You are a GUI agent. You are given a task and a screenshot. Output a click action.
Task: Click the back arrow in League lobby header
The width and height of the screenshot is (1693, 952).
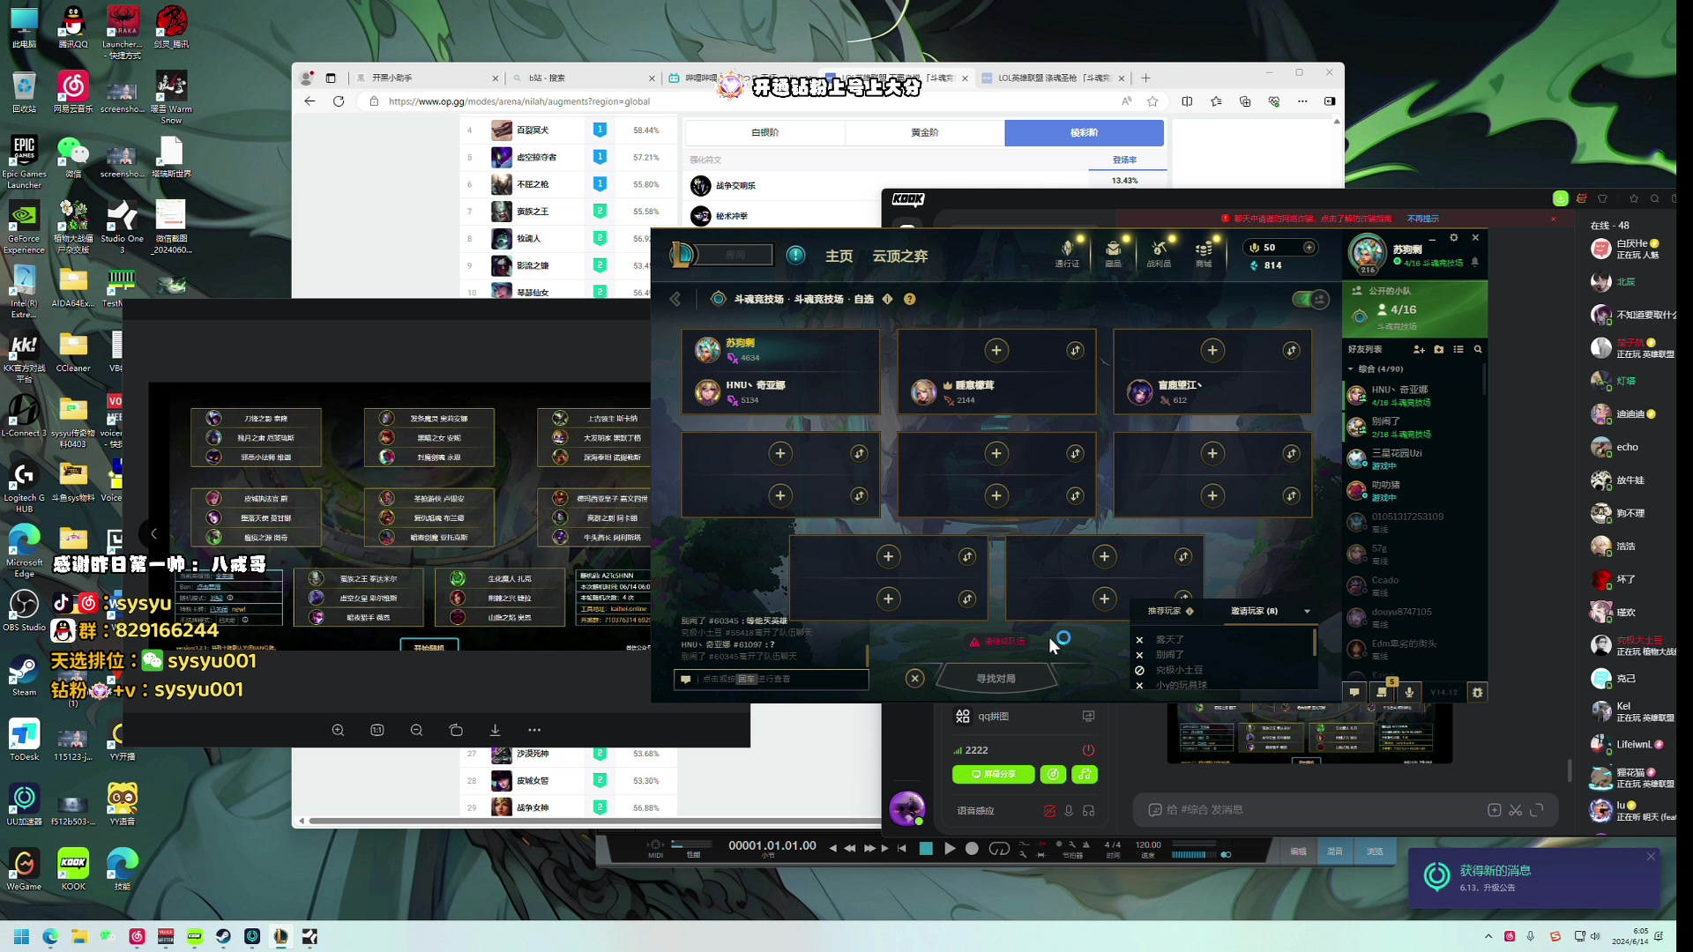(675, 299)
